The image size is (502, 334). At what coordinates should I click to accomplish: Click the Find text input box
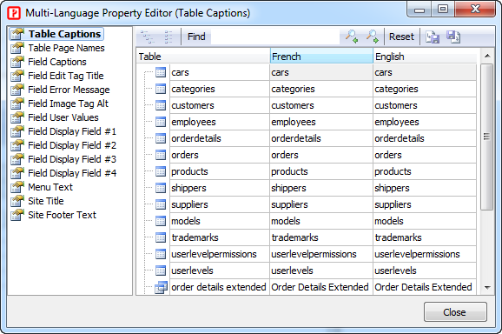point(275,37)
